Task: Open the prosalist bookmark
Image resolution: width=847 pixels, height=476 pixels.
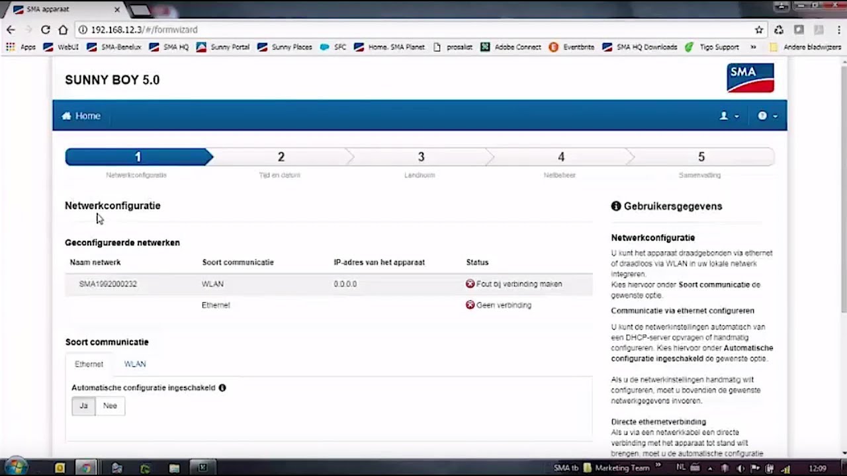Action: pyautogui.click(x=453, y=47)
